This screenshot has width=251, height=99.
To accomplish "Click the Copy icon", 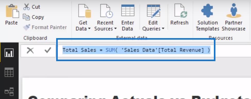I will [26, 17].
